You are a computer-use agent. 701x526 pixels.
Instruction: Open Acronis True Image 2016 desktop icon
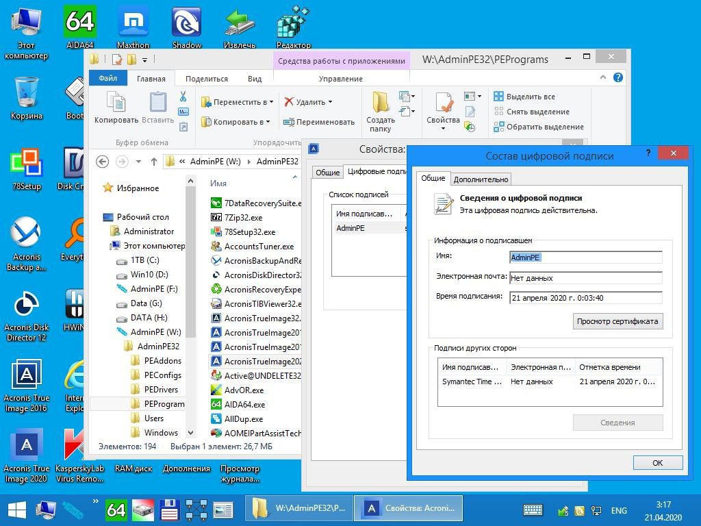click(x=27, y=386)
